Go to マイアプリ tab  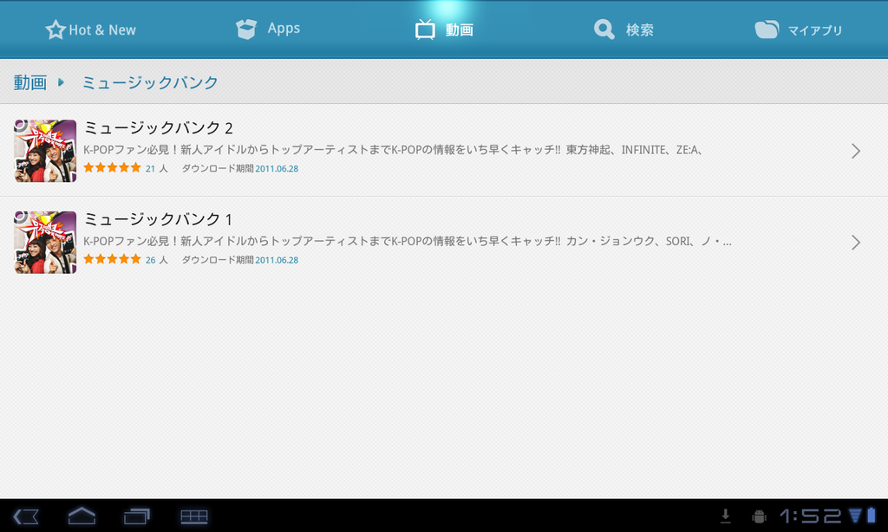[x=799, y=29]
